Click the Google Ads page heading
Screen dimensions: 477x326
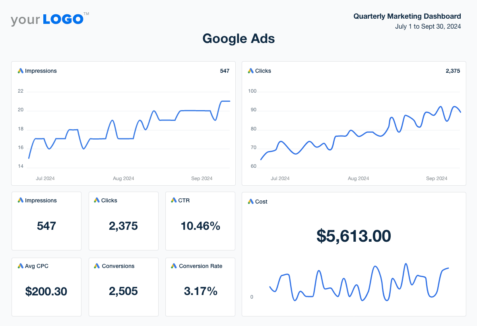click(x=238, y=39)
